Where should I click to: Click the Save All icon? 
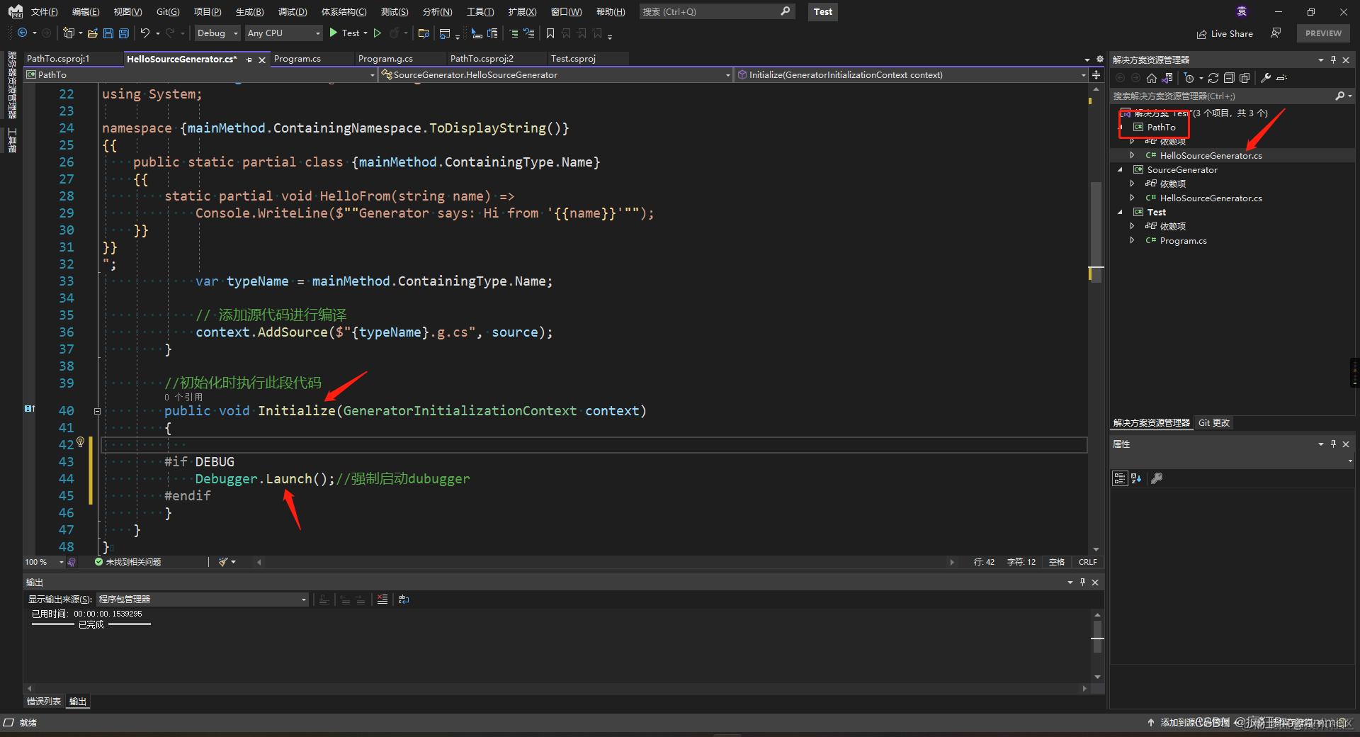pos(124,33)
